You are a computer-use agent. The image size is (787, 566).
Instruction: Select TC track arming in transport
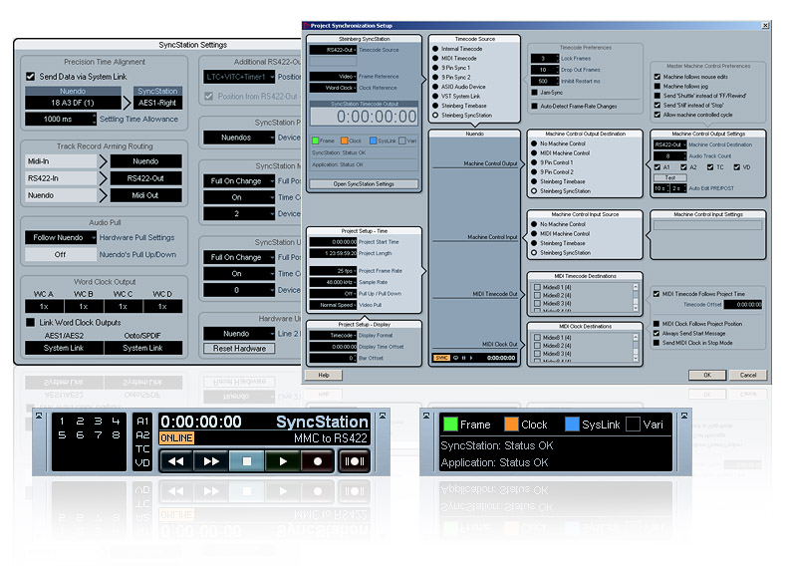point(142,449)
